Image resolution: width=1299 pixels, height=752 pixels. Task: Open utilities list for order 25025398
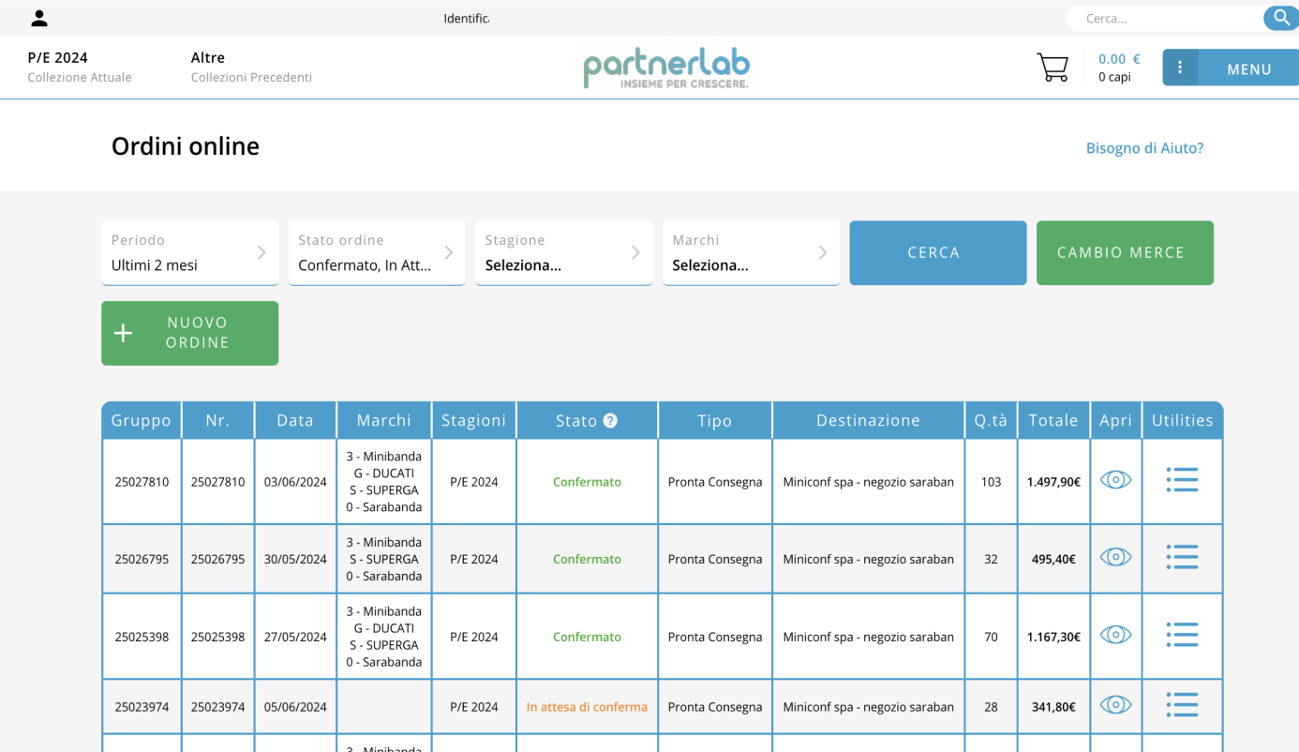pyautogui.click(x=1182, y=636)
